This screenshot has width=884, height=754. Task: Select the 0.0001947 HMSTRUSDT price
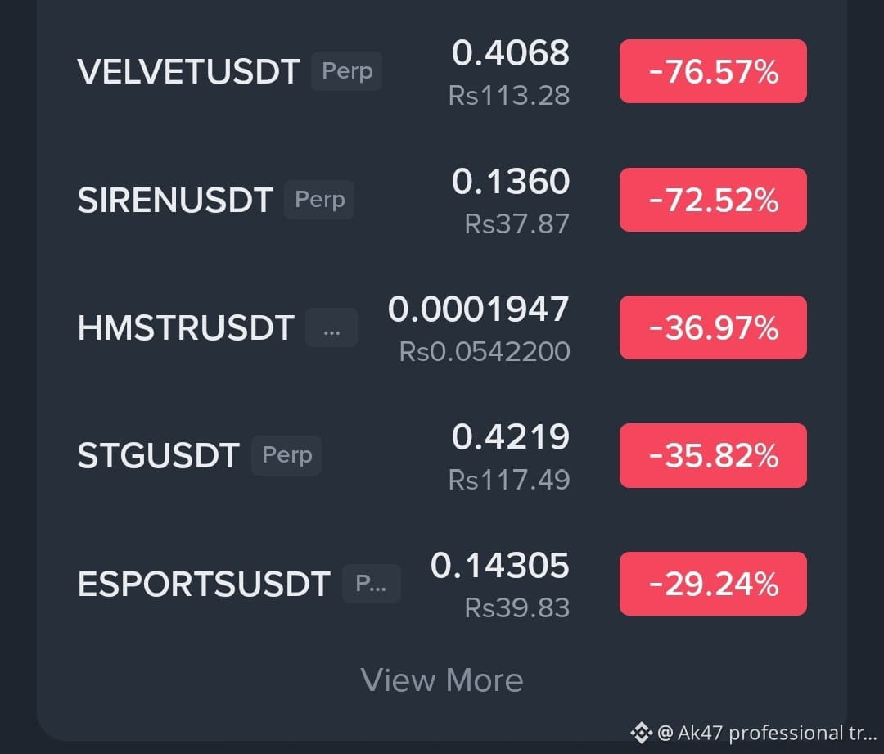pyautogui.click(x=479, y=309)
